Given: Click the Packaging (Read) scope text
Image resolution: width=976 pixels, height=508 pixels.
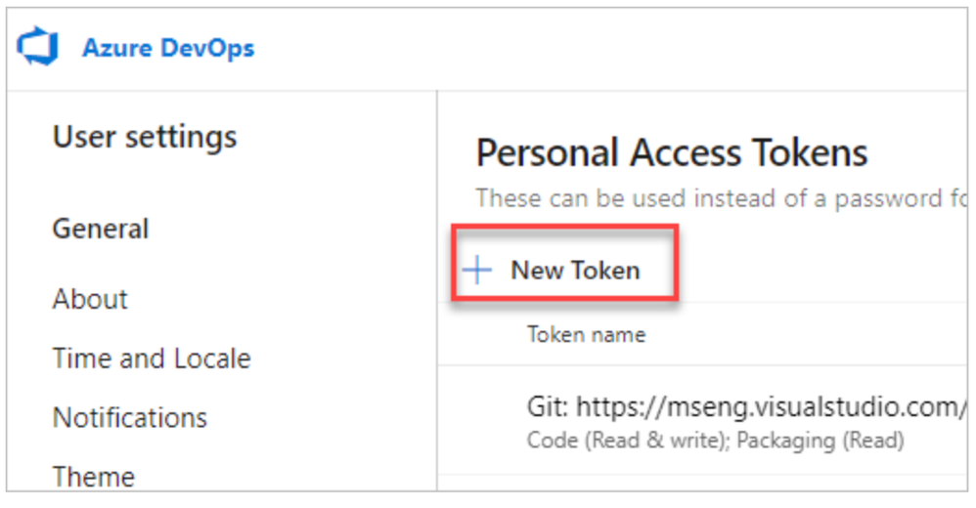Looking at the screenshot, I should click(x=821, y=441).
